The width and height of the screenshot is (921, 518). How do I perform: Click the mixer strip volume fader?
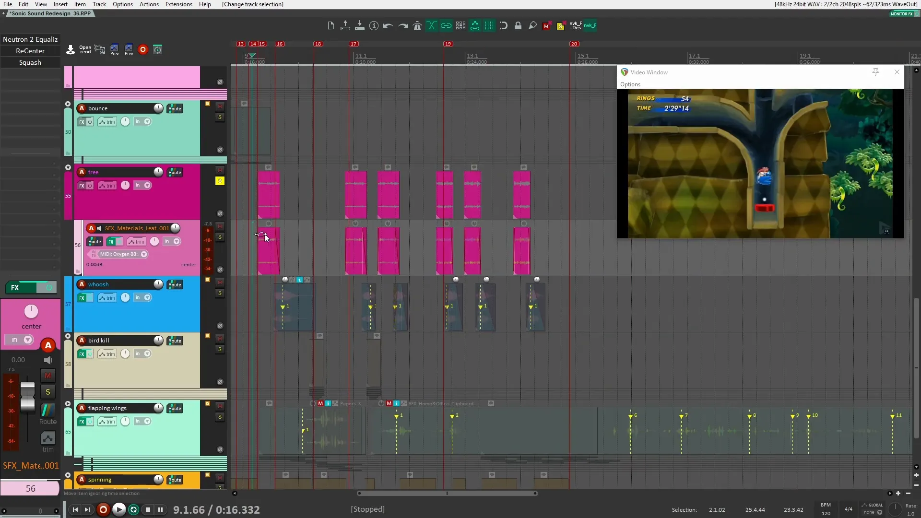pos(27,397)
